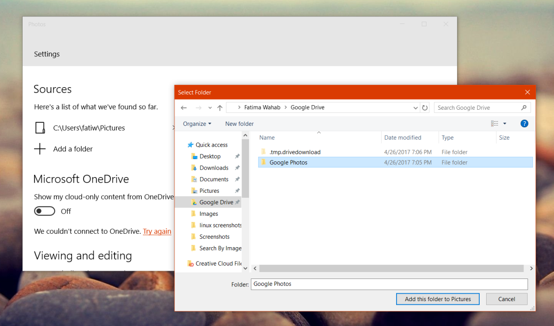Refresh the Google Drive folder listing
The image size is (554, 326).
click(425, 108)
